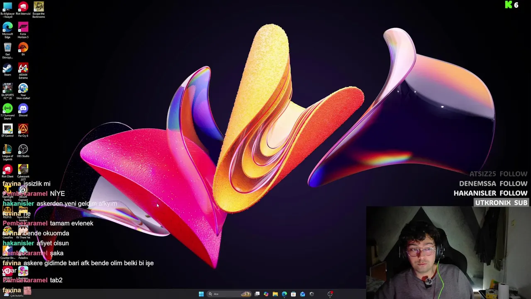Open League of Legends from the desktop
The height and width of the screenshot is (299, 531).
coord(7,152)
